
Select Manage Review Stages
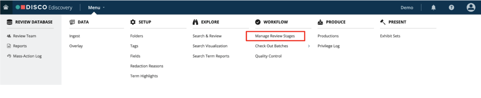(275, 36)
